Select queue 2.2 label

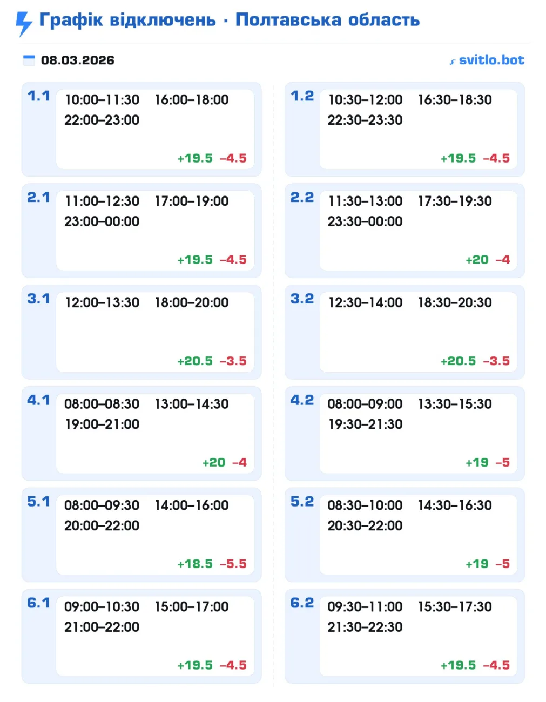pyautogui.click(x=302, y=198)
